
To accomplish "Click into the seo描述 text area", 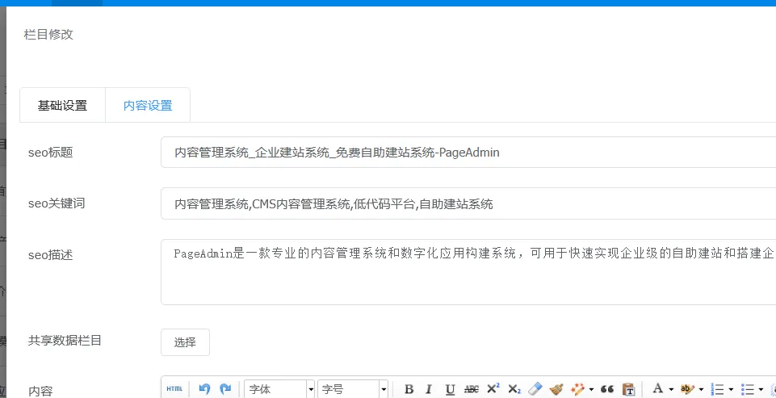I will [468, 272].
